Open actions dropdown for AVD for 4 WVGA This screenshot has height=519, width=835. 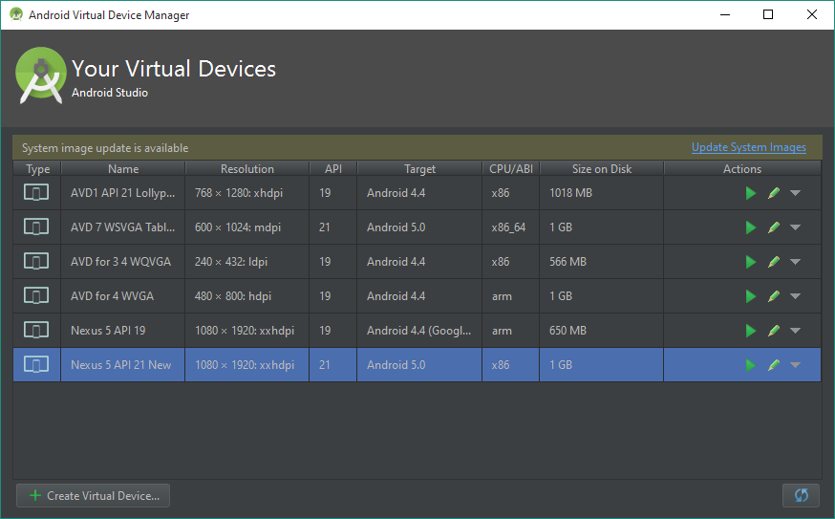(795, 296)
